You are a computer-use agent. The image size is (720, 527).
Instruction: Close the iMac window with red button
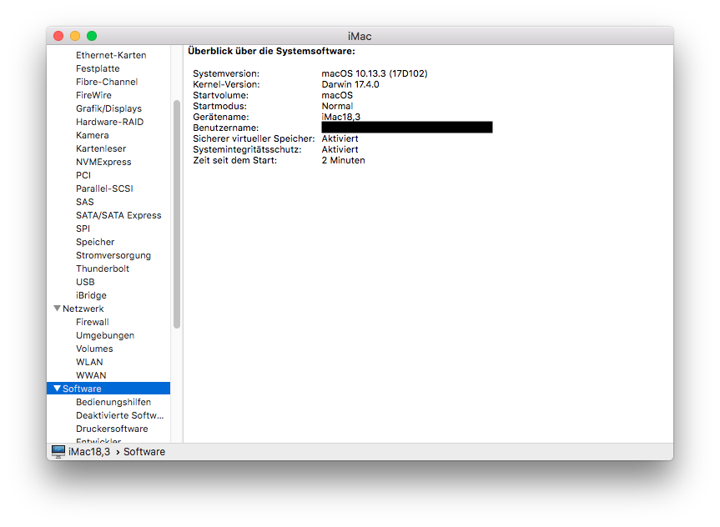click(58, 36)
